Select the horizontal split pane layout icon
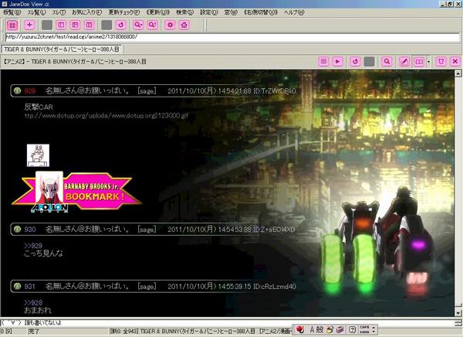The height and width of the screenshot is (337, 463). 90,26
